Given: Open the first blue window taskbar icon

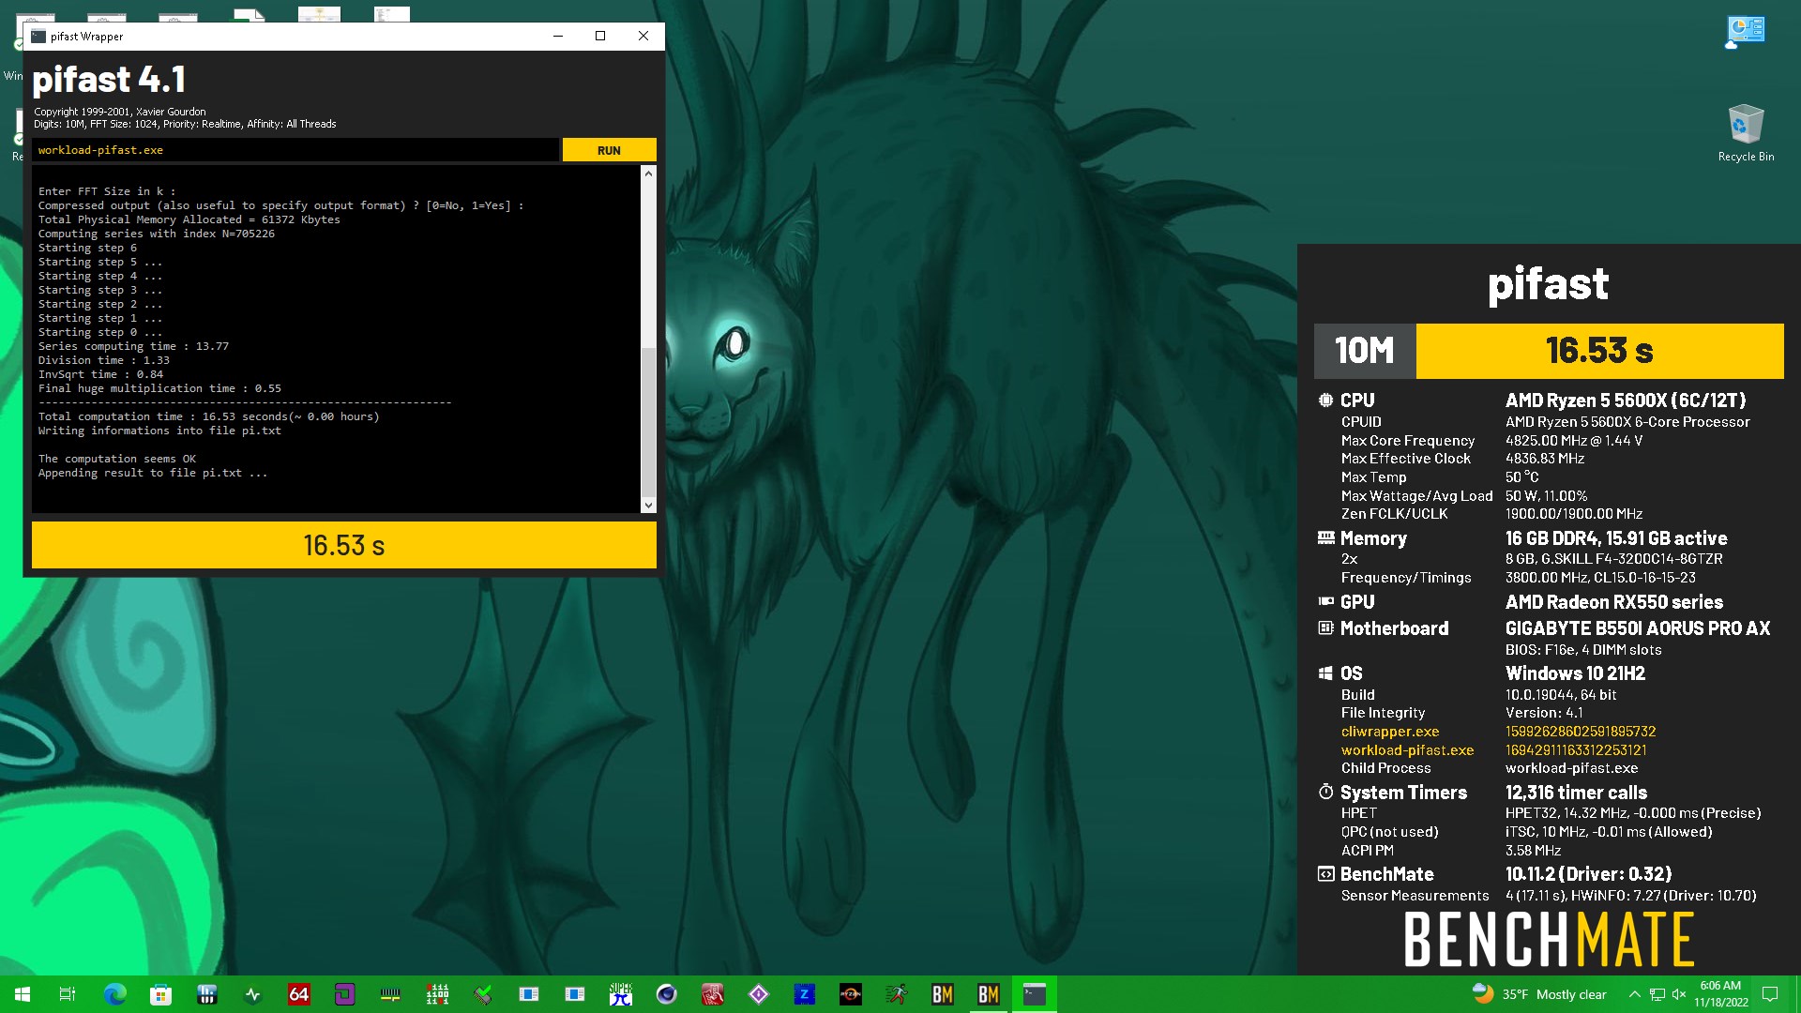Looking at the screenshot, I should 528,994.
